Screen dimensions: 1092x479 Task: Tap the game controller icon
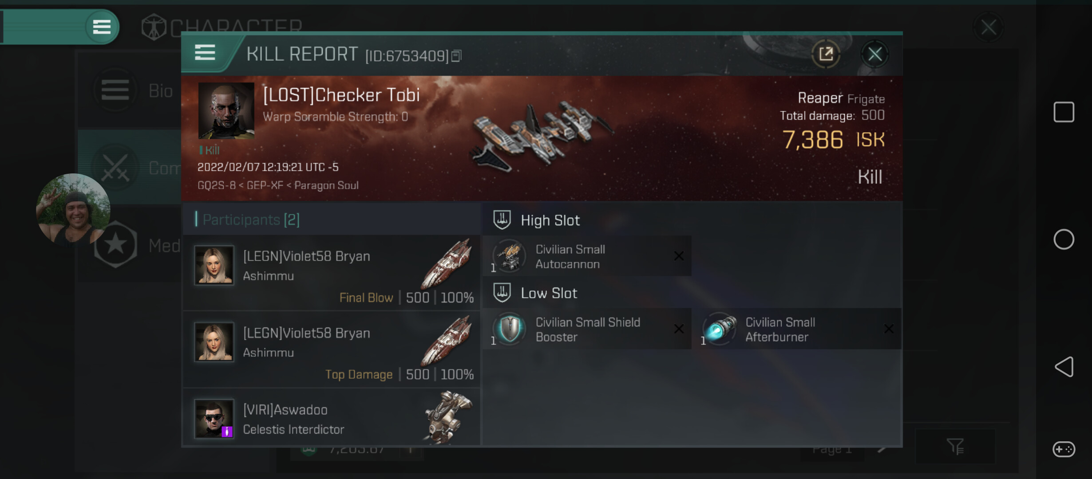tap(1064, 449)
